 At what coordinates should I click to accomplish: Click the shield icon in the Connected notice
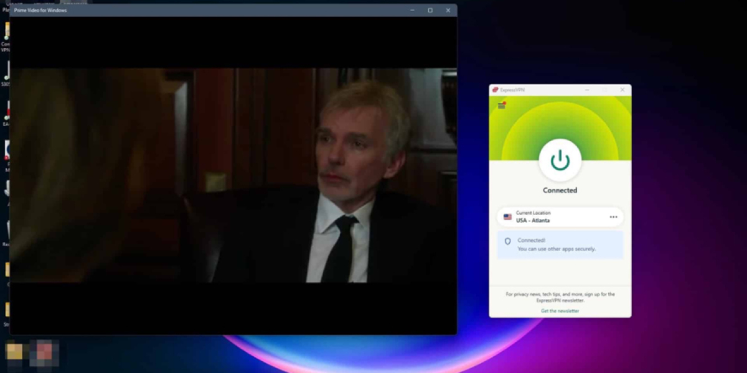pyautogui.click(x=507, y=241)
